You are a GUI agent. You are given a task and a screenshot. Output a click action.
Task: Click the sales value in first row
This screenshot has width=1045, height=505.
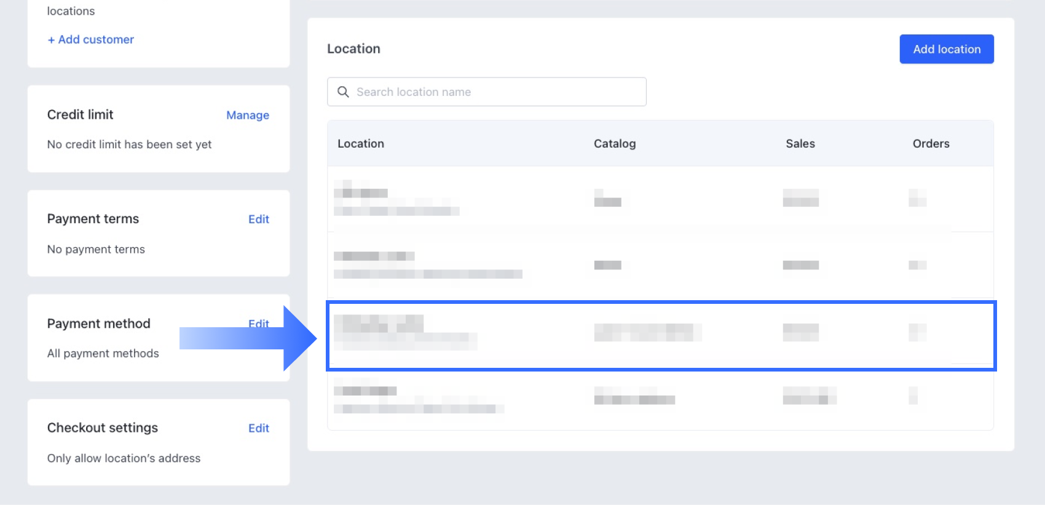tap(800, 198)
